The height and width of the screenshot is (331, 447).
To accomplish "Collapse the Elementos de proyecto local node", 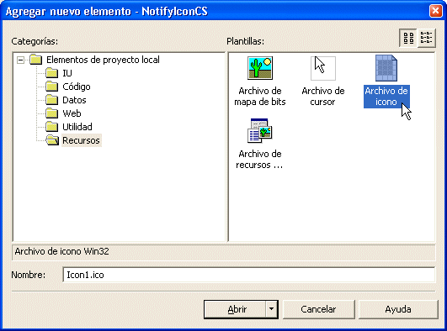I will [x=20, y=60].
